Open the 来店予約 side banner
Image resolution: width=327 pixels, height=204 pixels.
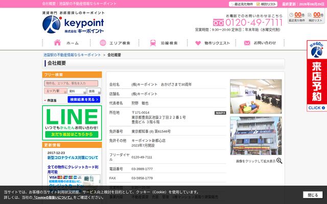point(317,76)
